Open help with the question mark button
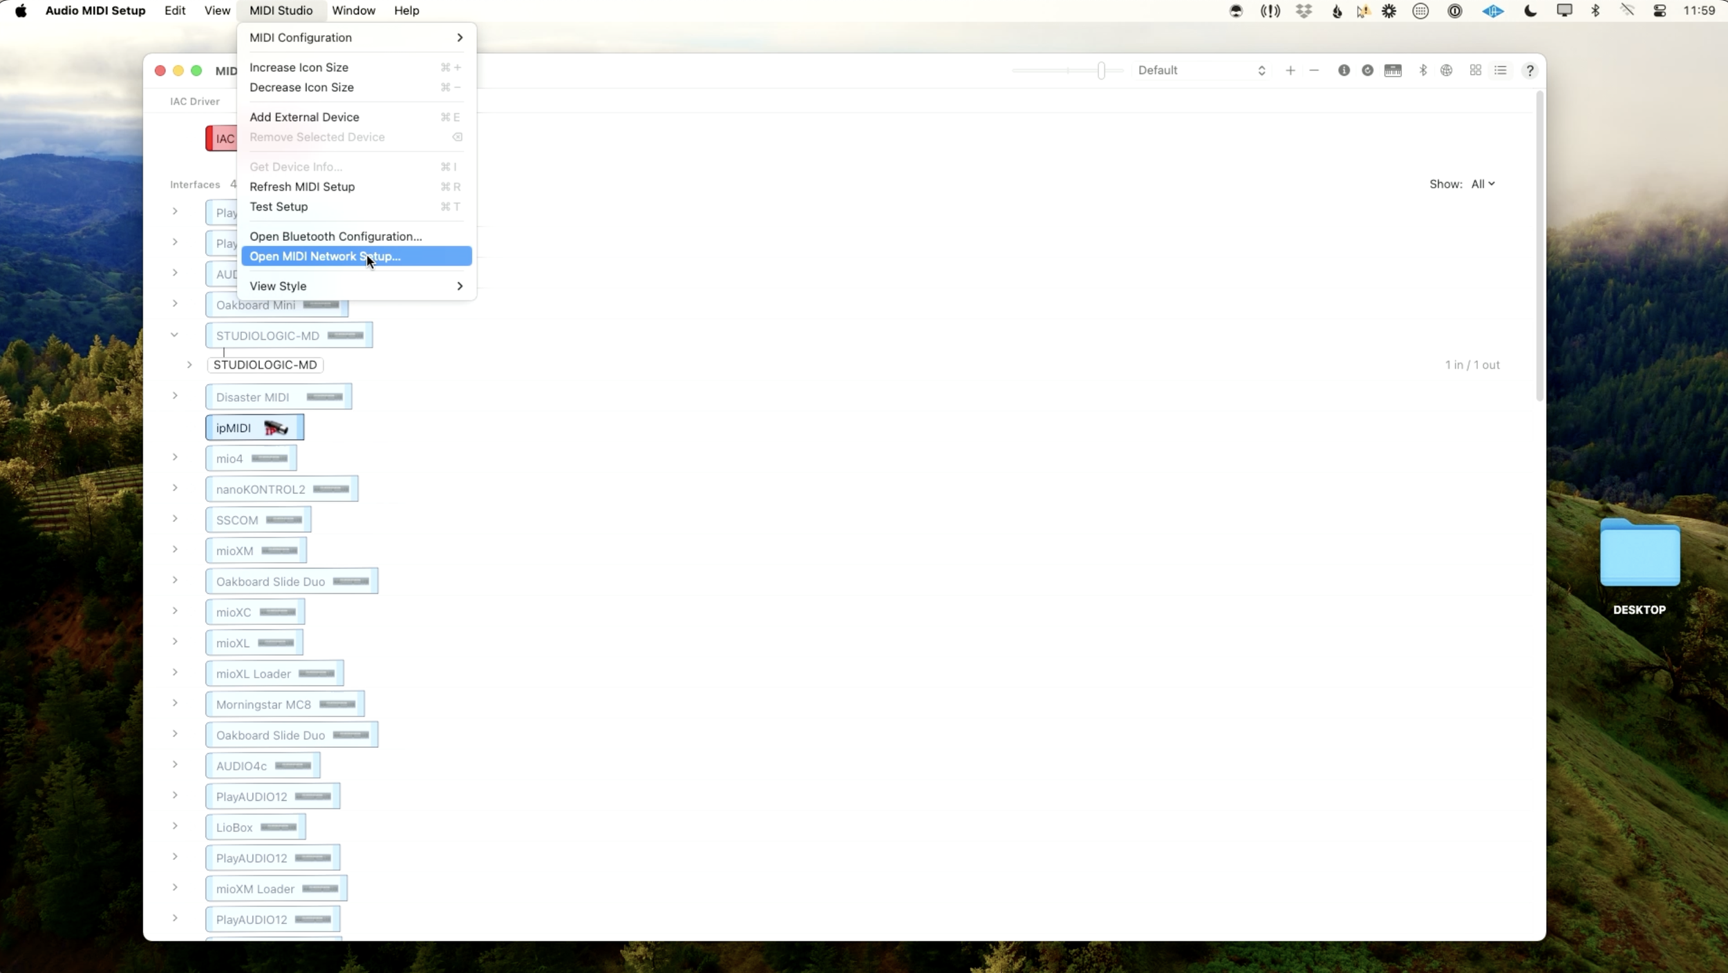 [x=1529, y=70]
